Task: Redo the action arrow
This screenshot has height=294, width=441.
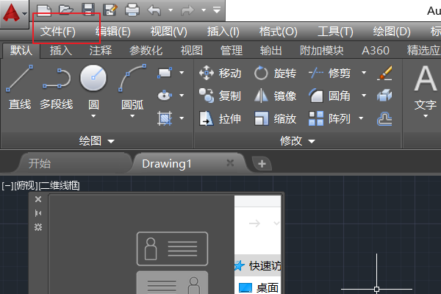Action: pos(187,10)
